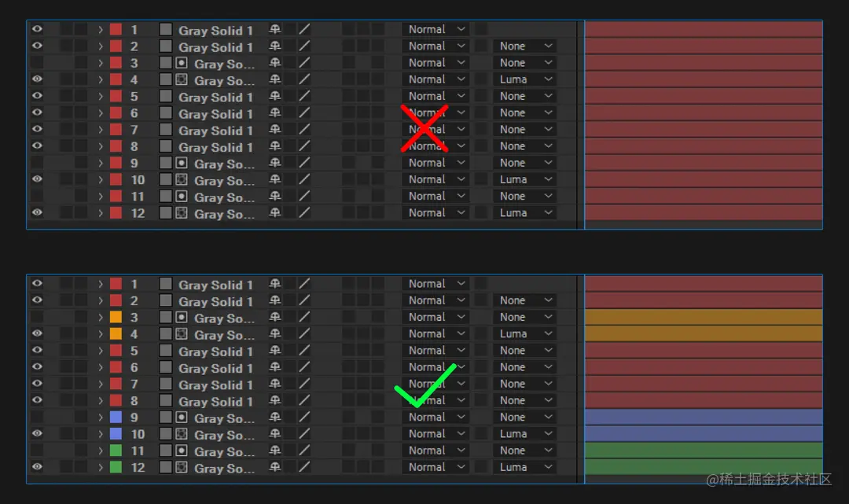This screenshot has height=504, width=849.
Task: Select 'Gray Solid 1' name of multicolor timeline layer 8
Action: coord(215,401)
